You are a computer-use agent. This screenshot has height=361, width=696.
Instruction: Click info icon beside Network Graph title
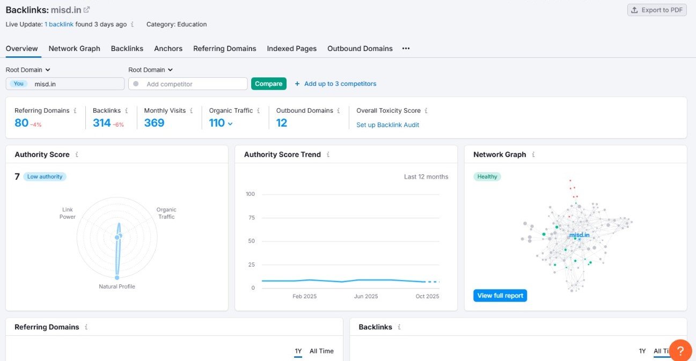[533, 154]
